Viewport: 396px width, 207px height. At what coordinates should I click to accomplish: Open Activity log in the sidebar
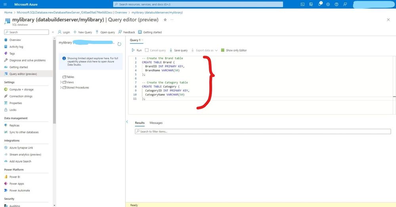coord(16,47)
